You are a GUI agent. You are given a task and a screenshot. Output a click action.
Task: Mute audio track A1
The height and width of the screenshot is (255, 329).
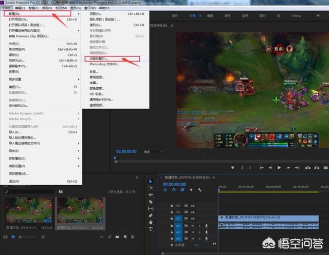(193, 226)
